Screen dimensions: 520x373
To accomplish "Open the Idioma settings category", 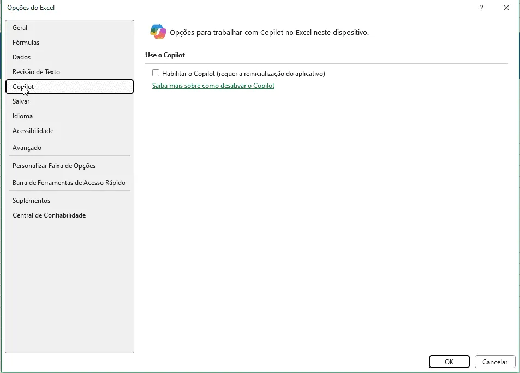I will [69, 116].
